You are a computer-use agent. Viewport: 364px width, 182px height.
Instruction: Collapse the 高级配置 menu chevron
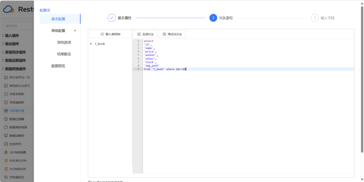75,31
